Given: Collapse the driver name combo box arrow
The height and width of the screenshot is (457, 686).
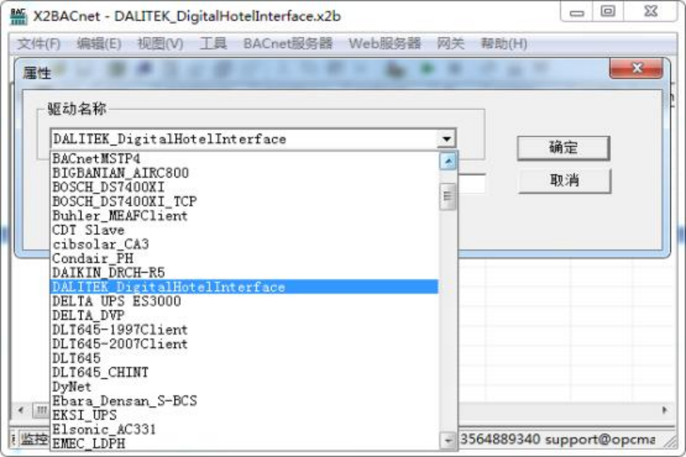Looking at the screenshot, I should [446, 139].
